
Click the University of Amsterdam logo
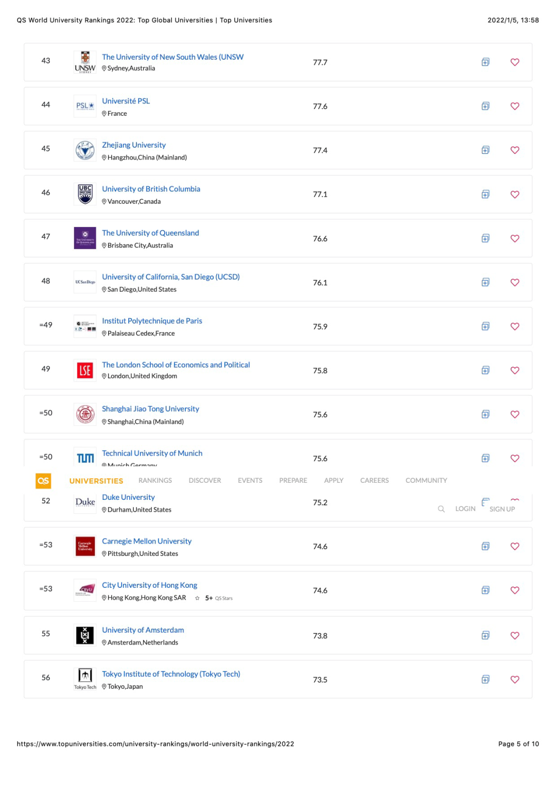85,635
